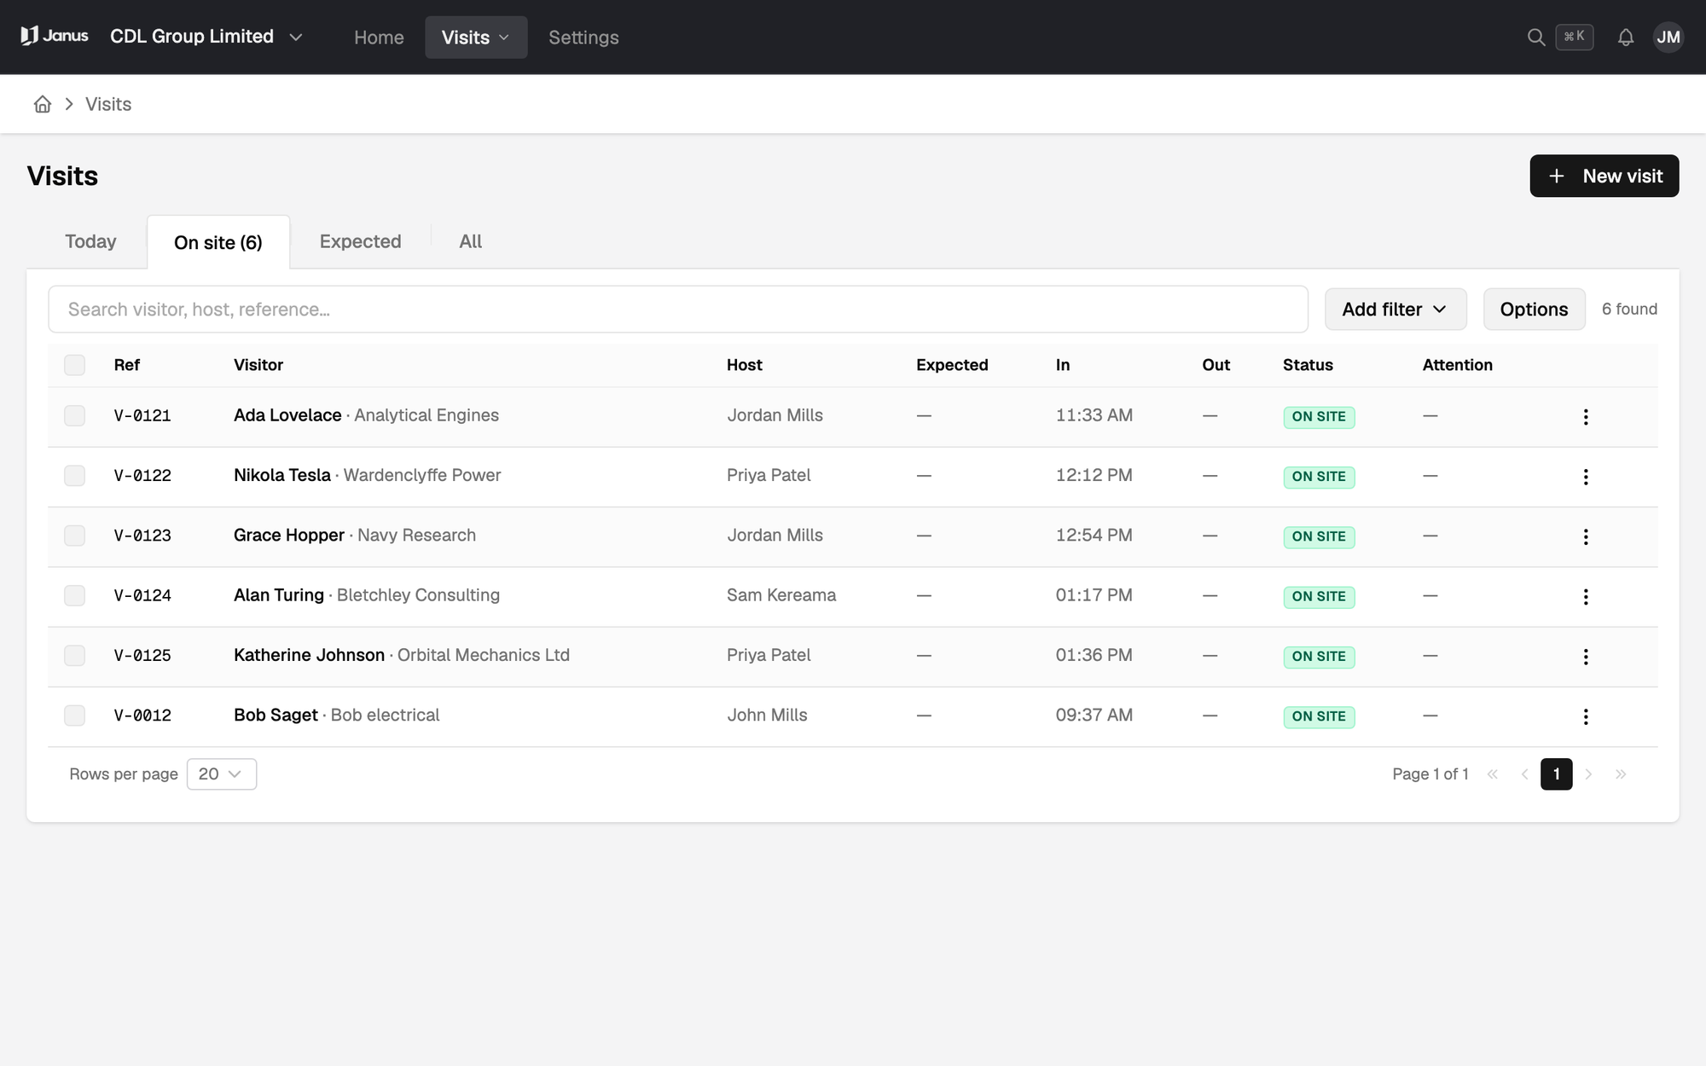Screen dimensions: 1706x1066
Task: Go to next page arrow
Action: [x=1588, y=774]
